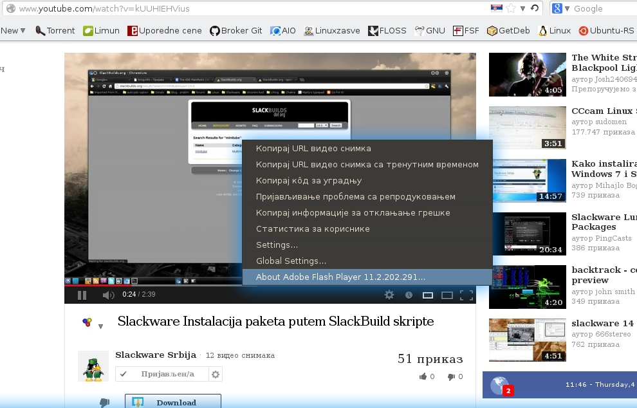Open the player quality settings gear
This screenshot has width=637, height=408.
(389, 295)
